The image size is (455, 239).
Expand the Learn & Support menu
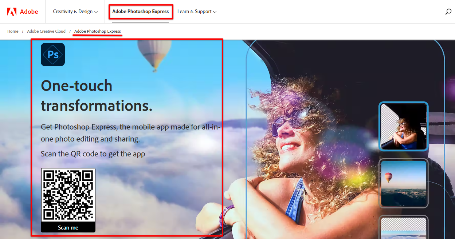(197, 12)
